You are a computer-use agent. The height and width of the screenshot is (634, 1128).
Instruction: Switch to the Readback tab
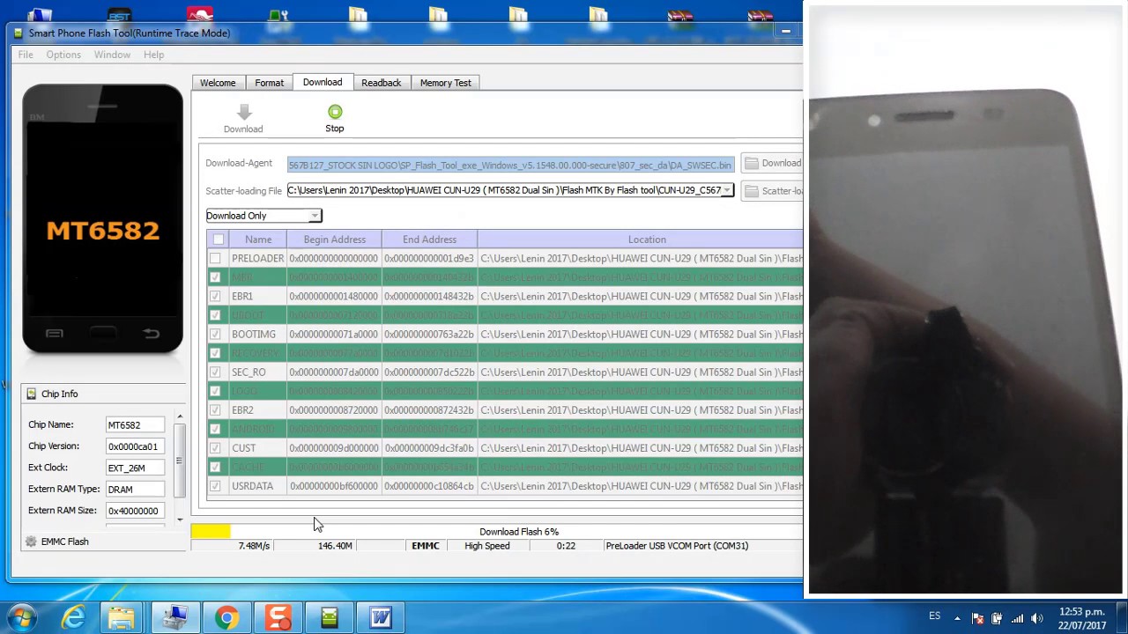(x=381, y=83)
